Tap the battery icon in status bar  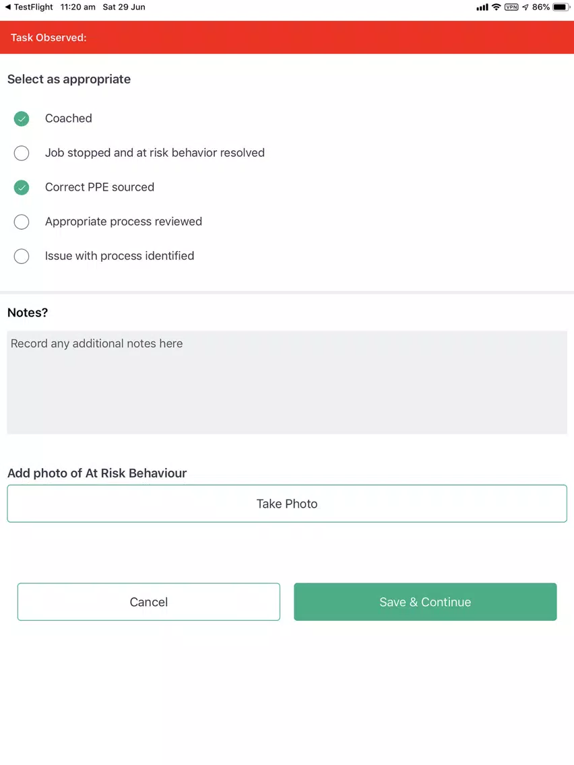click(x=561, y=7)
